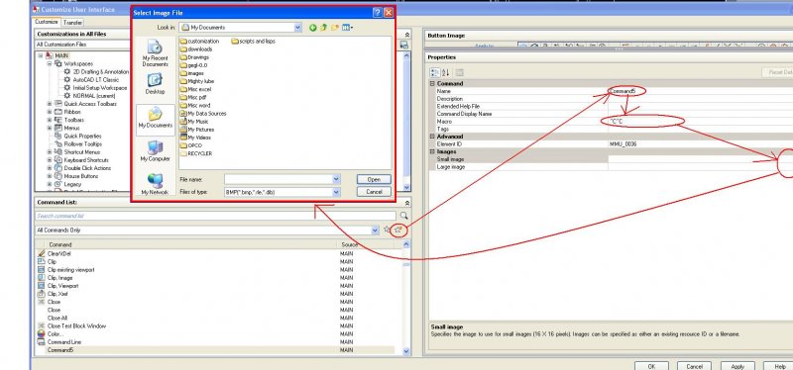
Task: Click the Open button in Select Image File
Action: pyautogui.click(x=374, y=180)
